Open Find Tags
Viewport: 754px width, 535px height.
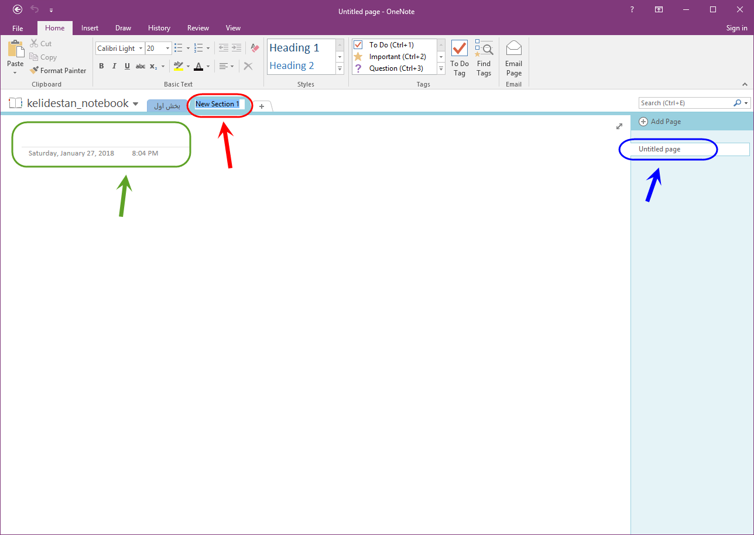484,58
